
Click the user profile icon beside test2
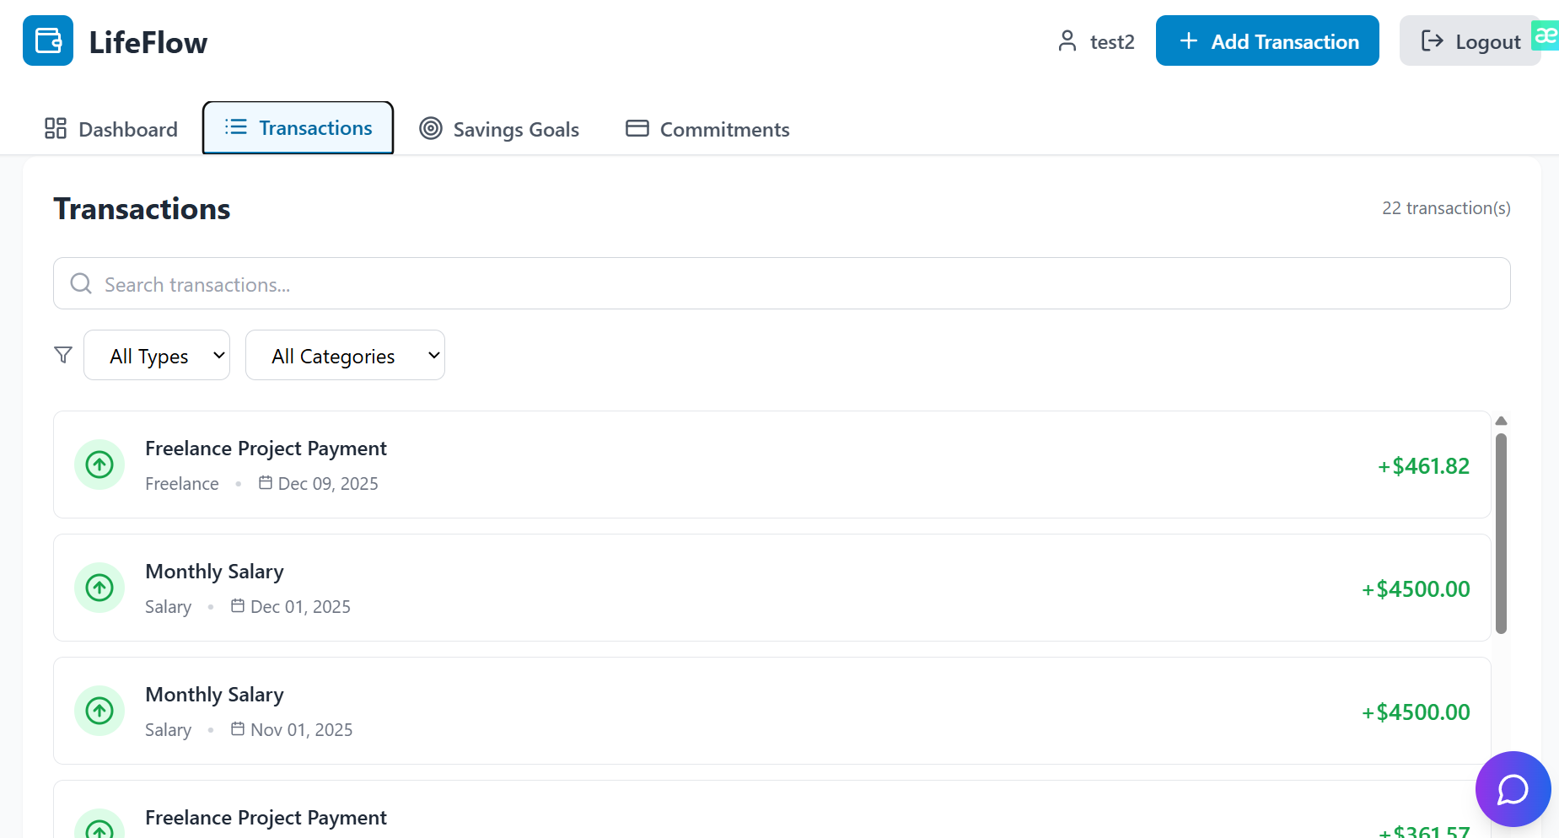1067,41
